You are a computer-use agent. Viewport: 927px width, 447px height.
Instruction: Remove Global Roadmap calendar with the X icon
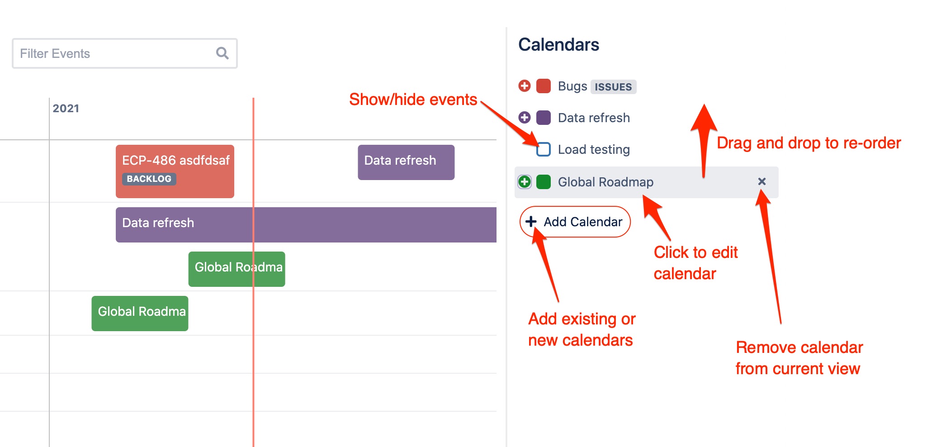(762, 181)
